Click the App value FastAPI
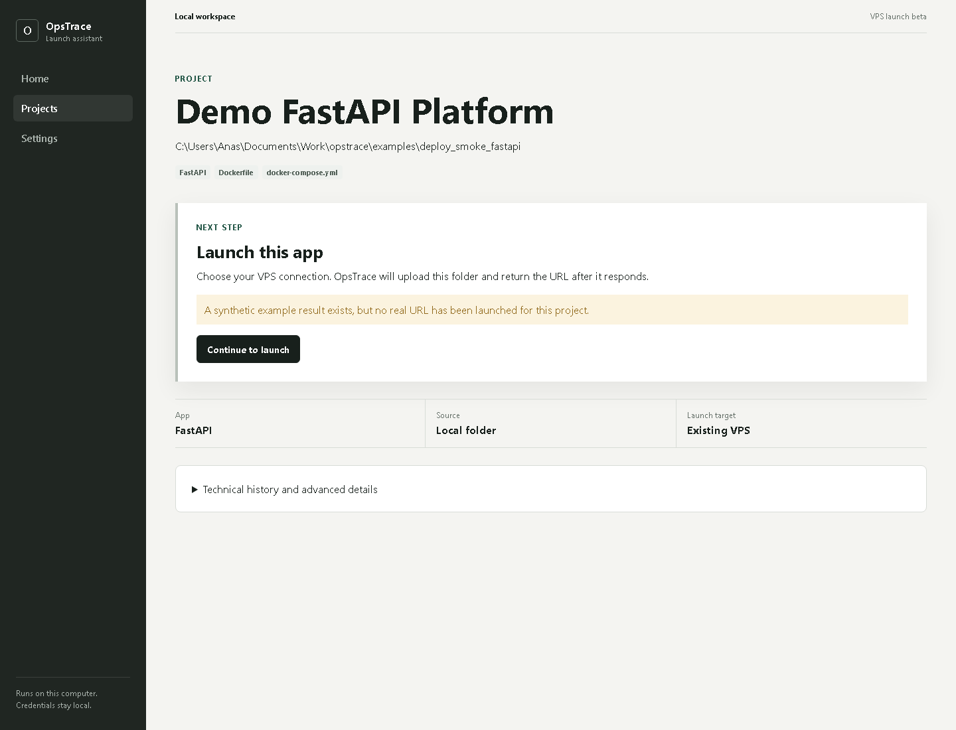 (x=194, y=430)
